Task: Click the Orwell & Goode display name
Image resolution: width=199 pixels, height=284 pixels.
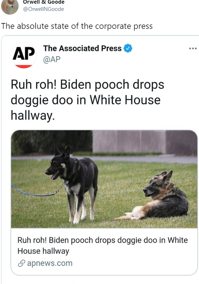Action: pyautogui.click(x=43, y=2)
